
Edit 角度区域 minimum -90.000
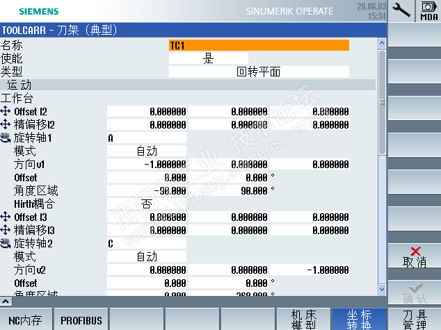pyautogui.click(x=147, y=190)
